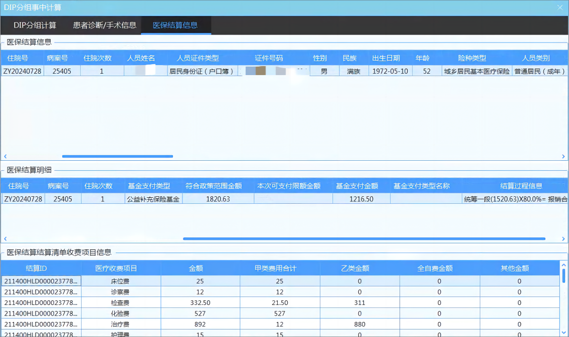The image size is (569, 337).
Task: Click 人员类别 column header
Action: pyautogui.click(x=535, y=58)
